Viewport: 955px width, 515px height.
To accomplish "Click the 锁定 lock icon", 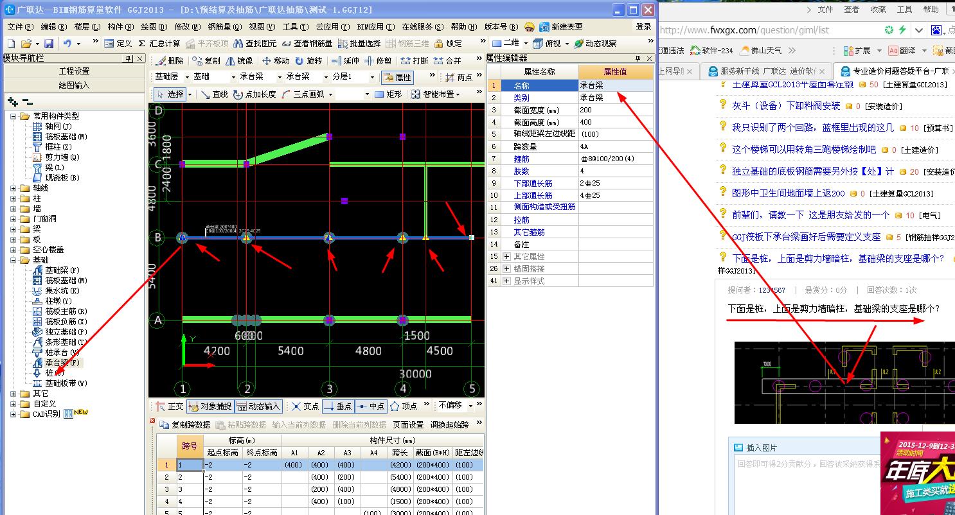I will click(x=448, y=43).
